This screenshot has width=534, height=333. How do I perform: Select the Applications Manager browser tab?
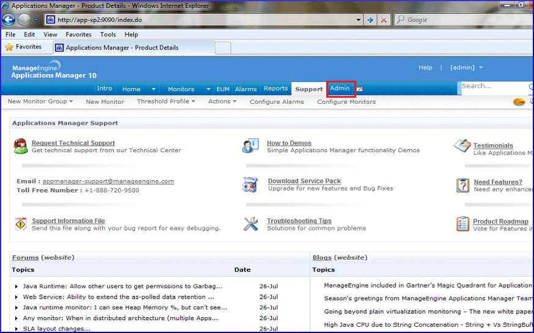click(x=134, y=48)
